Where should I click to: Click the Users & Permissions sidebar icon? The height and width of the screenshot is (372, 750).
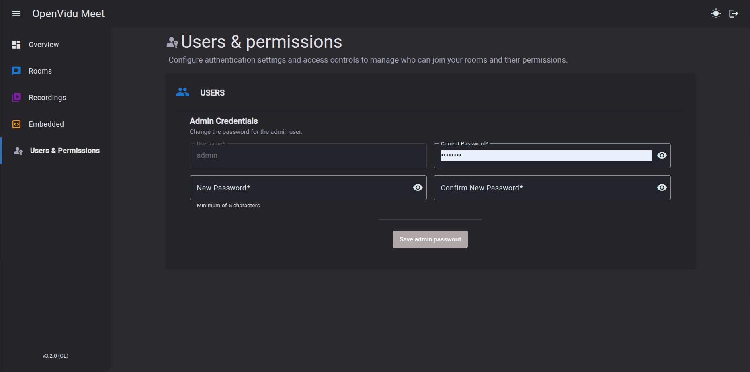(x=18, y=151)
